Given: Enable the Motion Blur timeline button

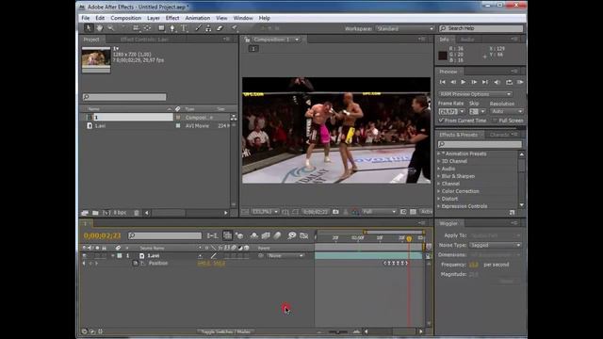Looking at the screenshot, I should (277, 235).
